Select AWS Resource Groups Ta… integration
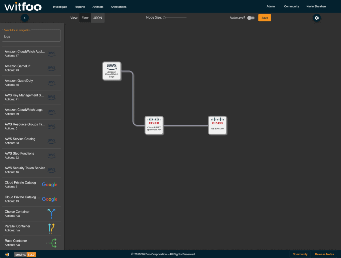 click(x=25, y=124)
